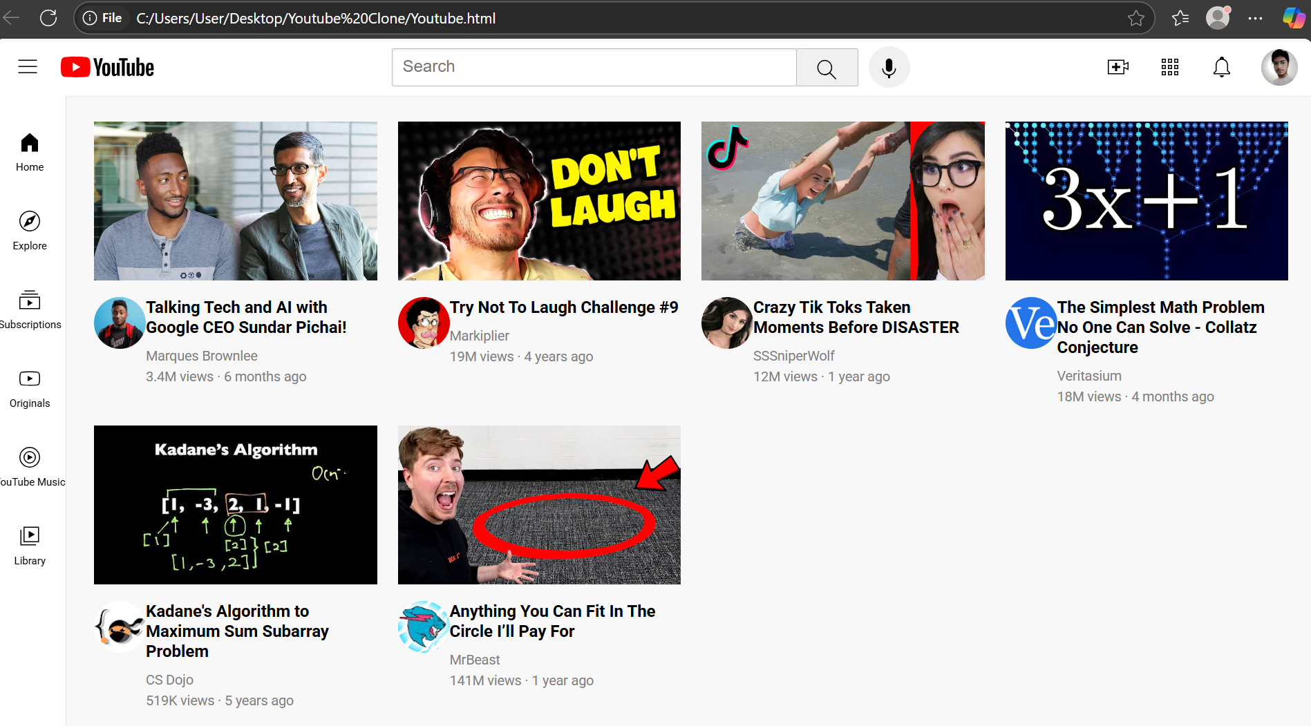This screenshot has width=1311, height=726.
Task: Click the notifications bell icon
Action: pos(1220,67)
